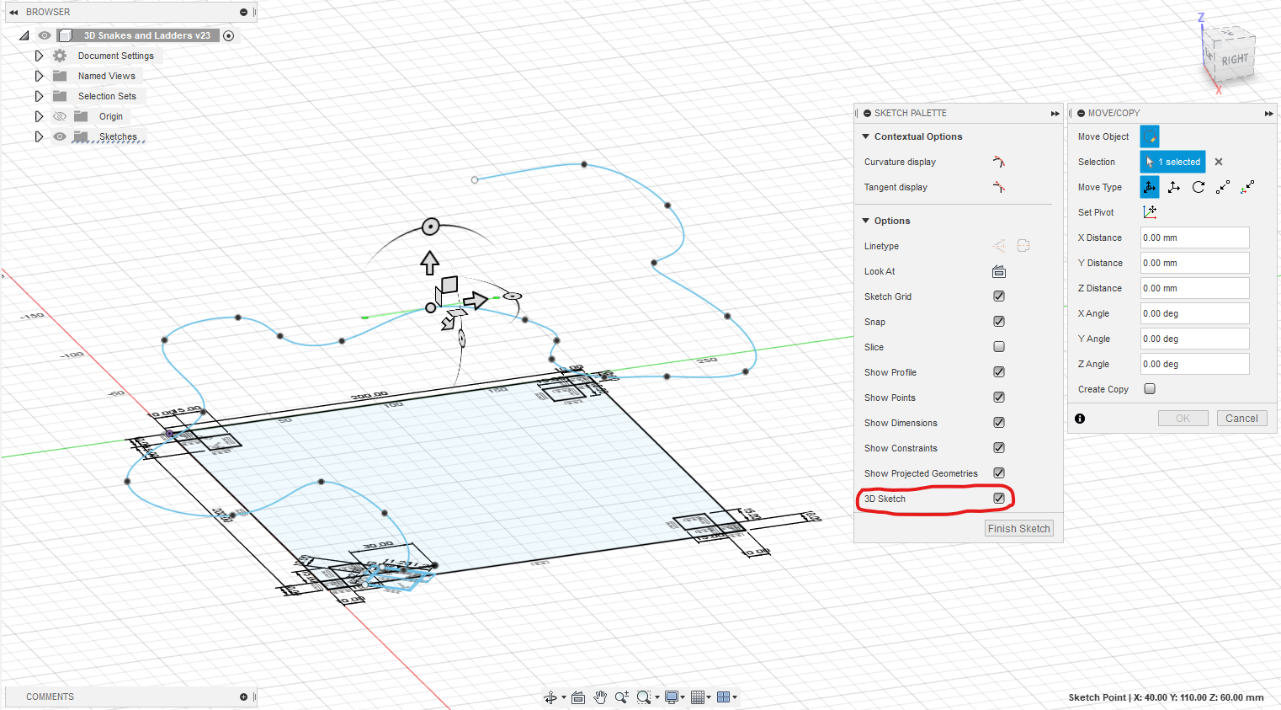Viewport: 1281px width, 710px height.
Task: Click the Linetype centerline icon
Action: [x=1023, y=246]
